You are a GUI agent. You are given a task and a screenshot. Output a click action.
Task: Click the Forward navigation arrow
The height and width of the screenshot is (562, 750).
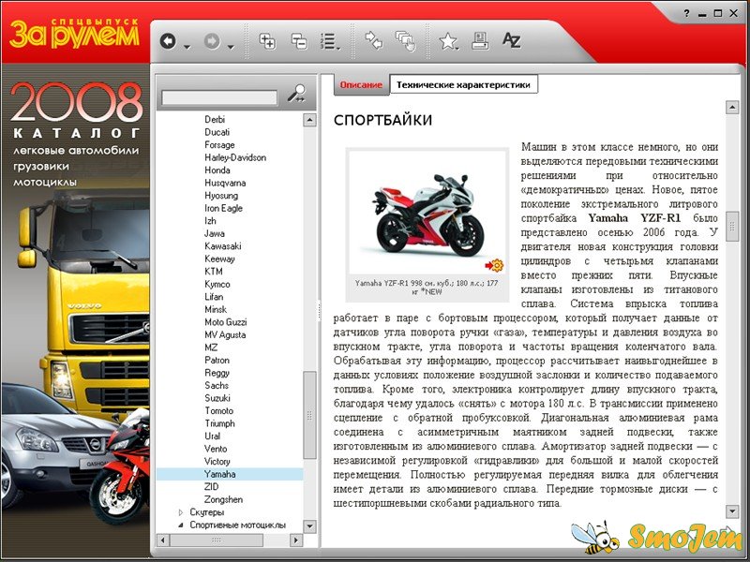coord(212,41)
